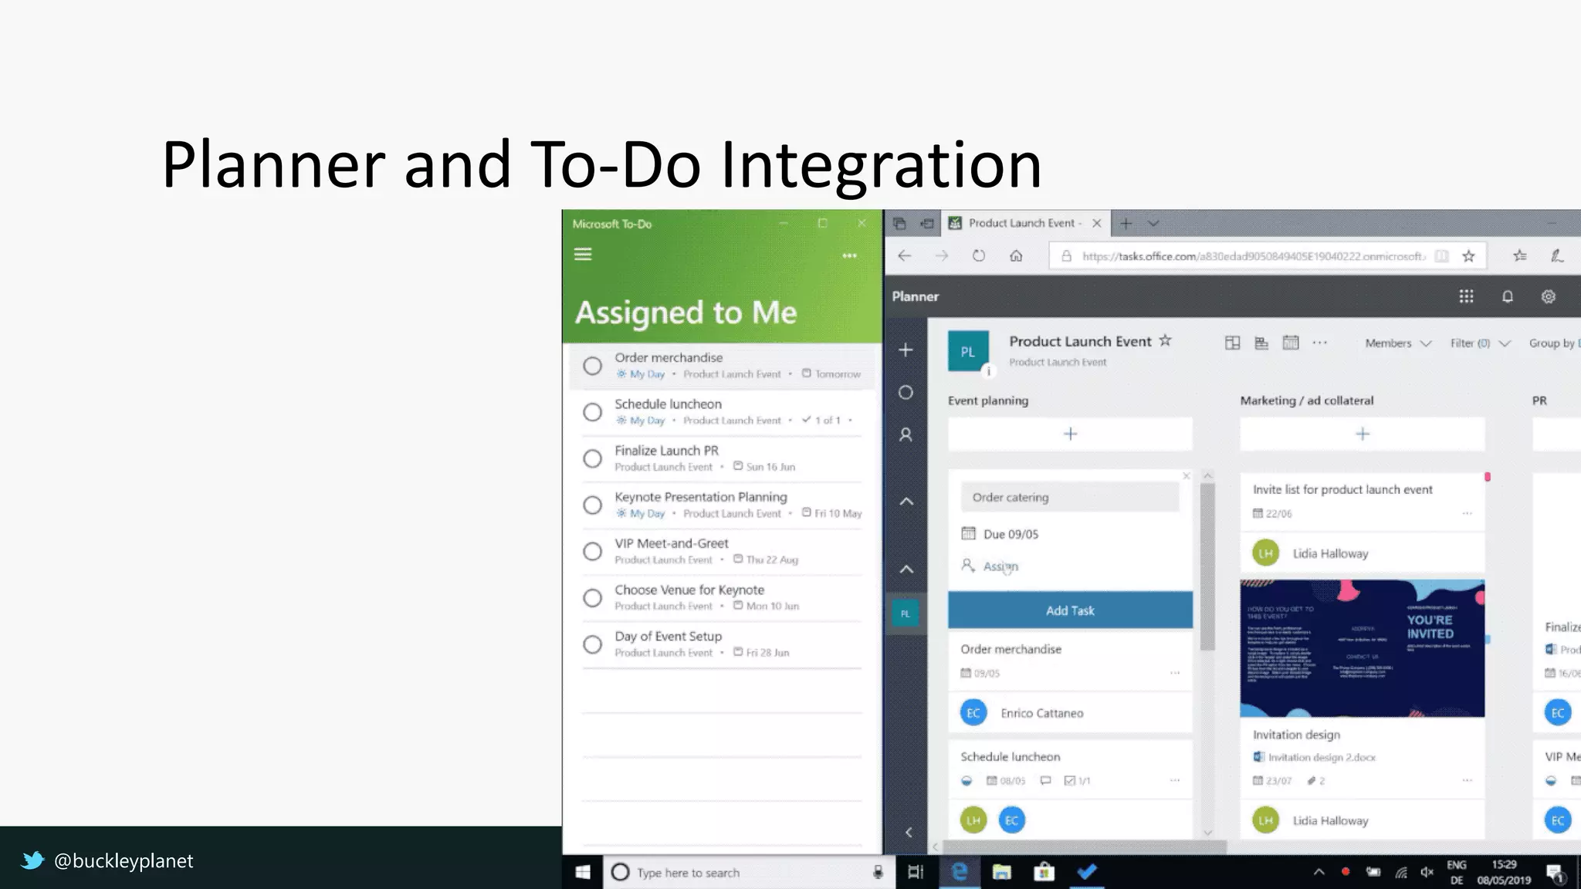
Task: Switch to Schedule calendar view icon
Action: coord(1291,342)
